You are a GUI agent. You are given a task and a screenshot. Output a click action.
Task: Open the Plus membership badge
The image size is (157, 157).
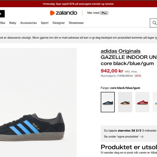[104, 13]
